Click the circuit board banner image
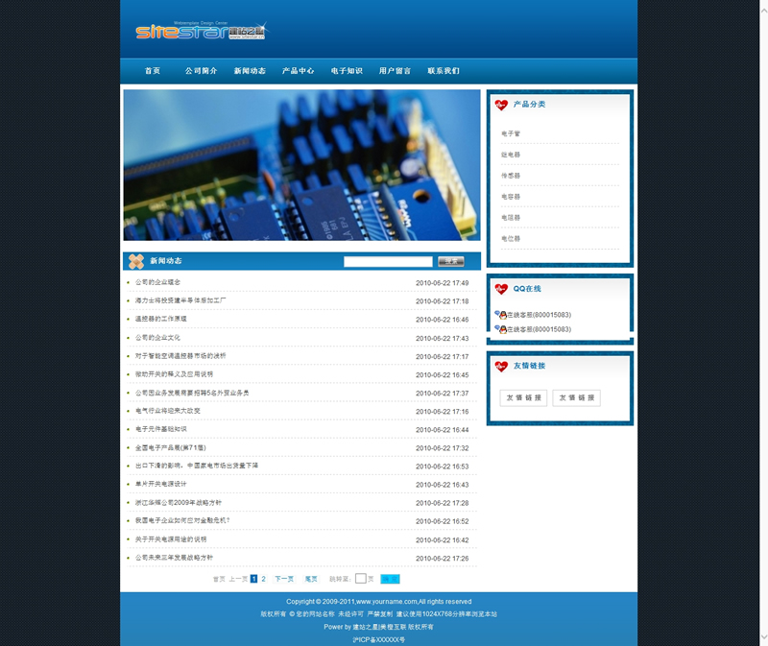This screenshot has height=646, width=768. click(301, 164)
